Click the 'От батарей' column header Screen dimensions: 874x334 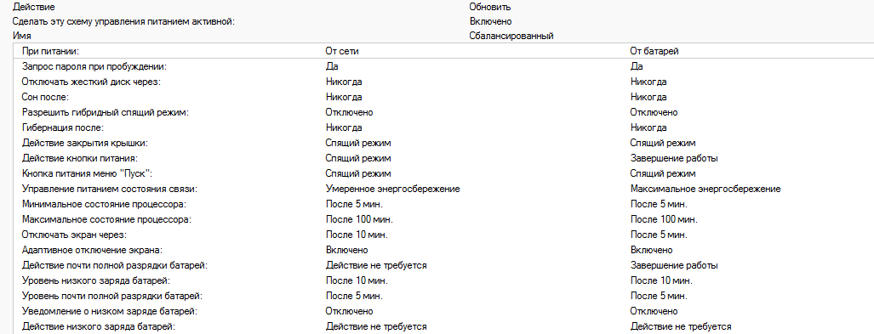[654, 51]
